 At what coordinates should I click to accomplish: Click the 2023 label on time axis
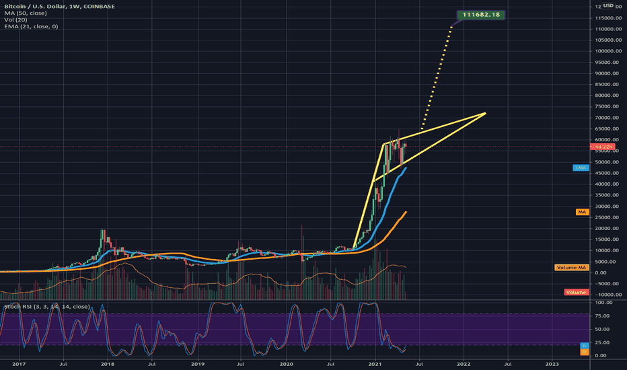click(x=552, y=364)
